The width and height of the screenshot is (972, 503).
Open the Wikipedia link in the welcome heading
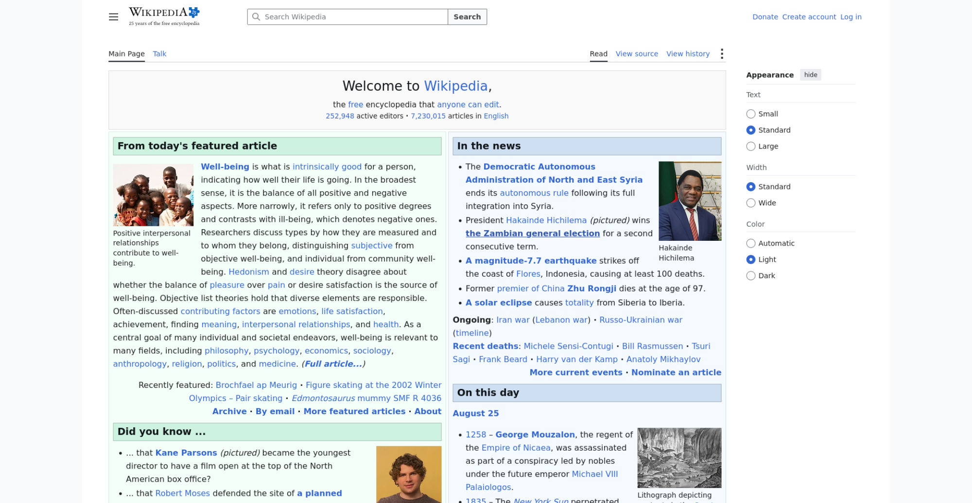455,86
